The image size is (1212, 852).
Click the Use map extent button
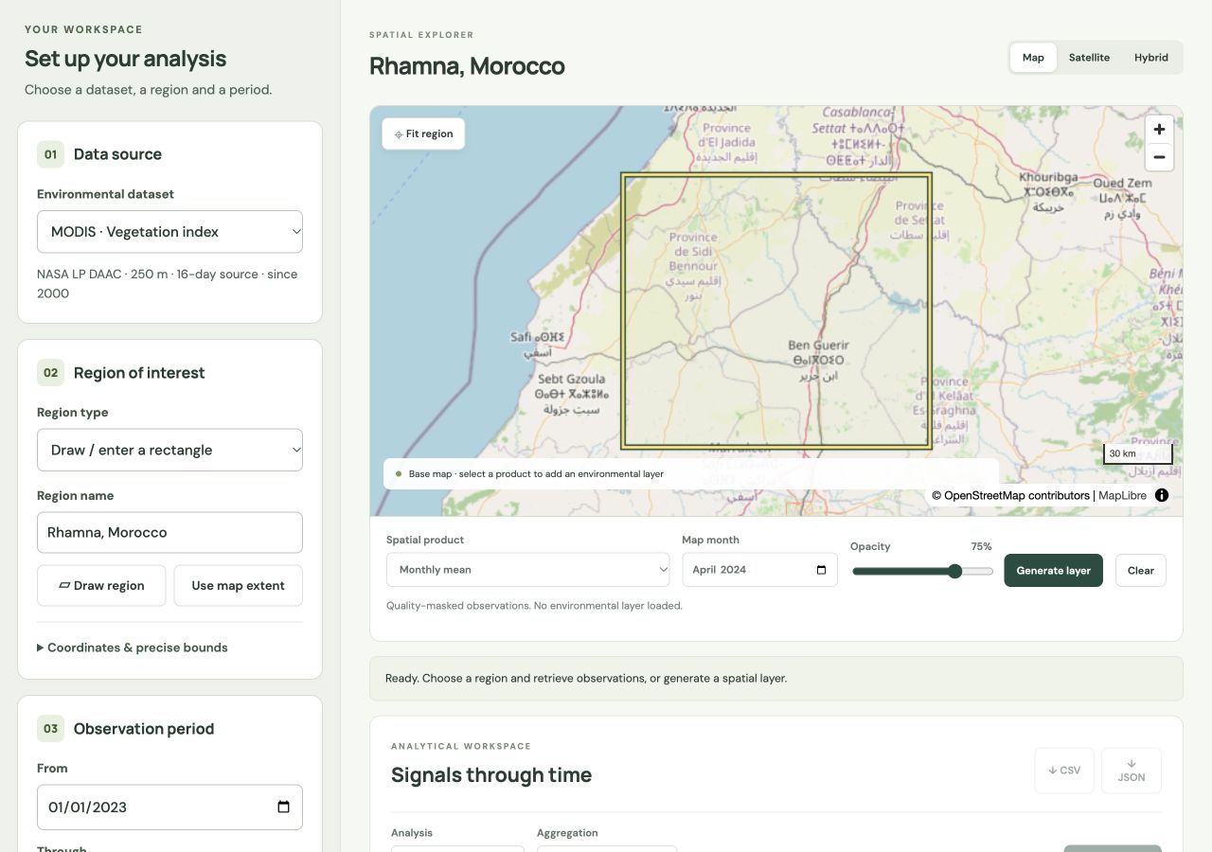(238, 586)
